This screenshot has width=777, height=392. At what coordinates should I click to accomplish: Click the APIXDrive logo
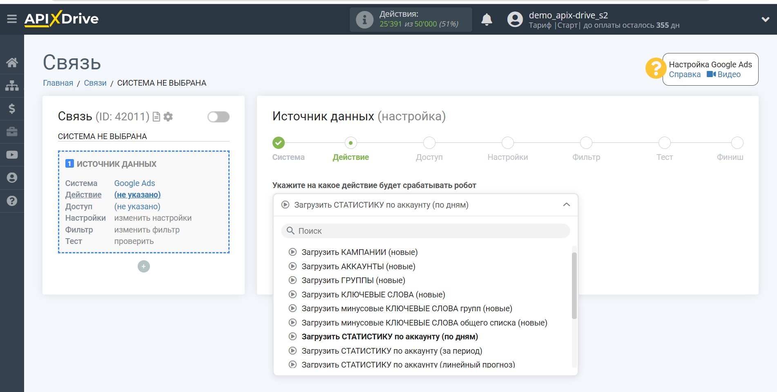pyautogui.click(x=61, y=19)
